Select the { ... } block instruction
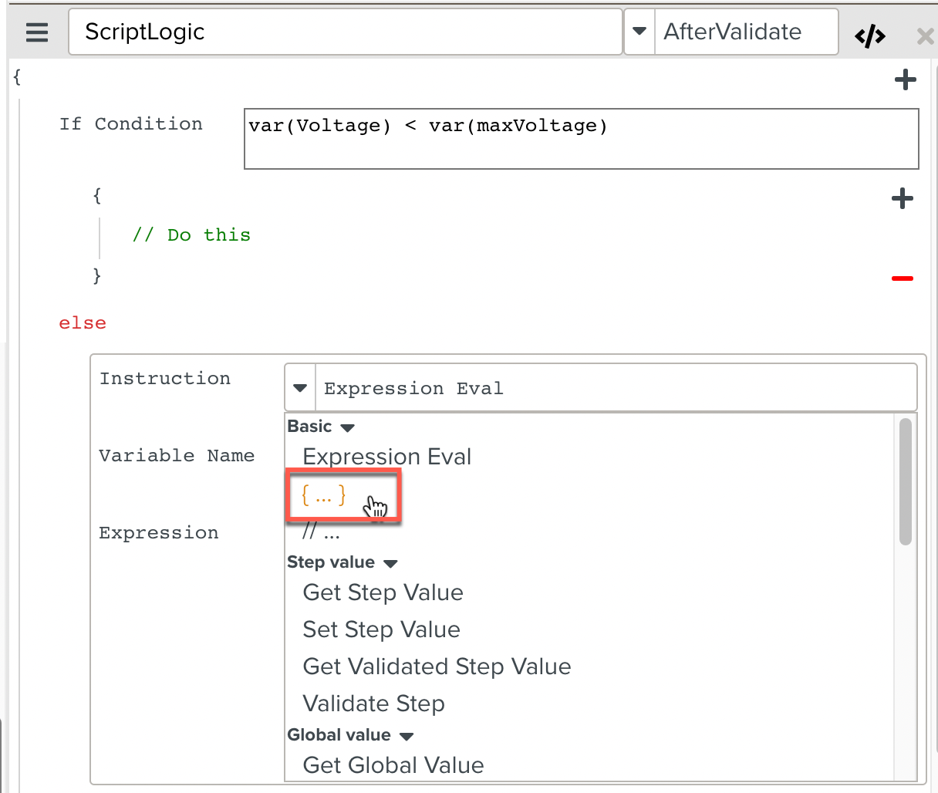Screen dimensions: 938x793 (324, 495)
